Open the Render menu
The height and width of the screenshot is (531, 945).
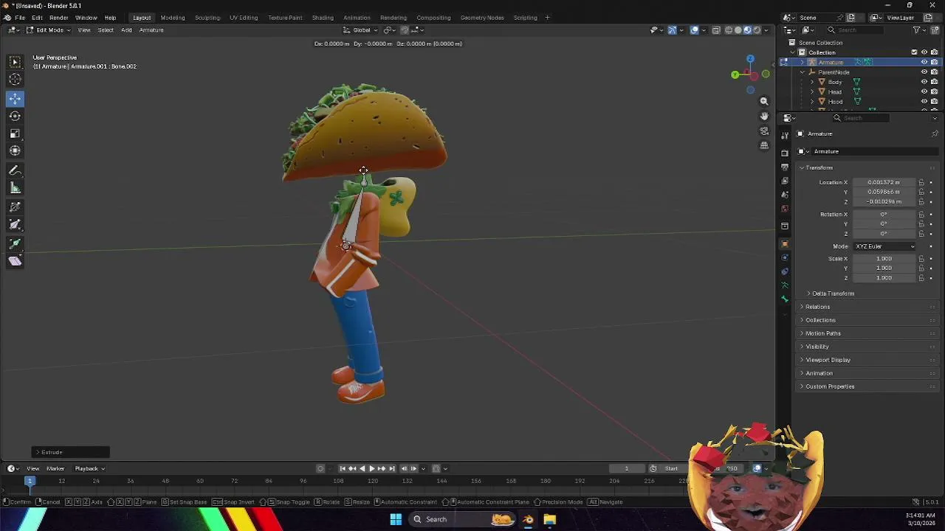pos(59,18)
